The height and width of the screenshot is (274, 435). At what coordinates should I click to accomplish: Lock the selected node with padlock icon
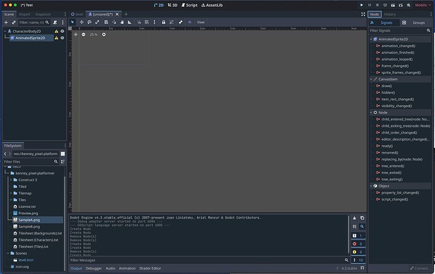pyautogui.click(x=164, y=22)
